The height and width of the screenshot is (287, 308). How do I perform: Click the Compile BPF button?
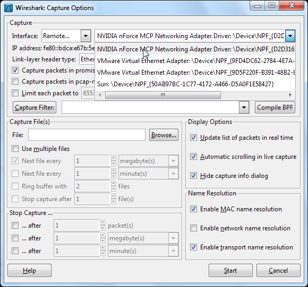[275, 107]
